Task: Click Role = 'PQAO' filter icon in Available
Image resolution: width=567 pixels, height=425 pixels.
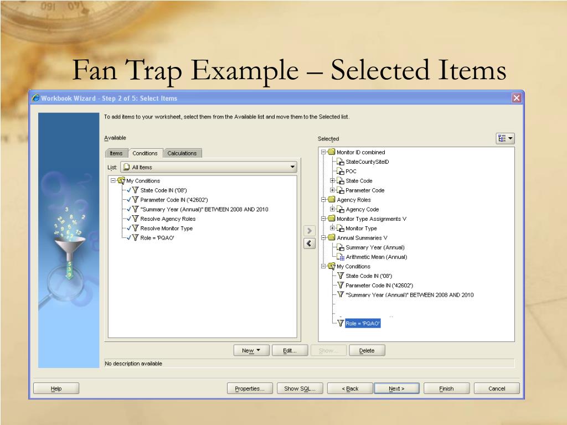Action: coord(135,238)
